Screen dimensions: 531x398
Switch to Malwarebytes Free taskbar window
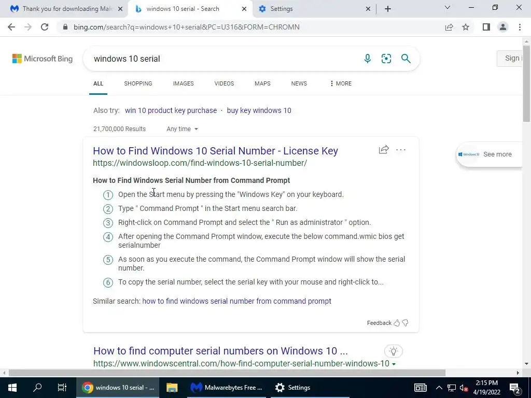[226, 388]
